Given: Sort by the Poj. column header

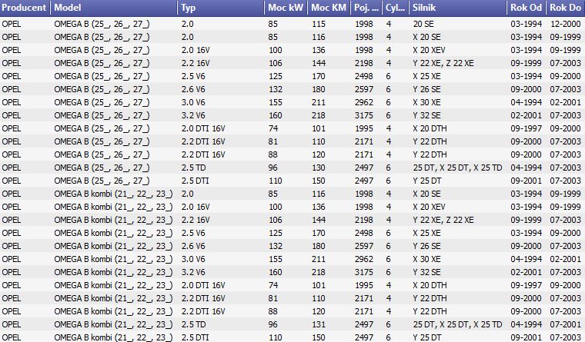Looking at the screenshot, I should pos(366,8).
